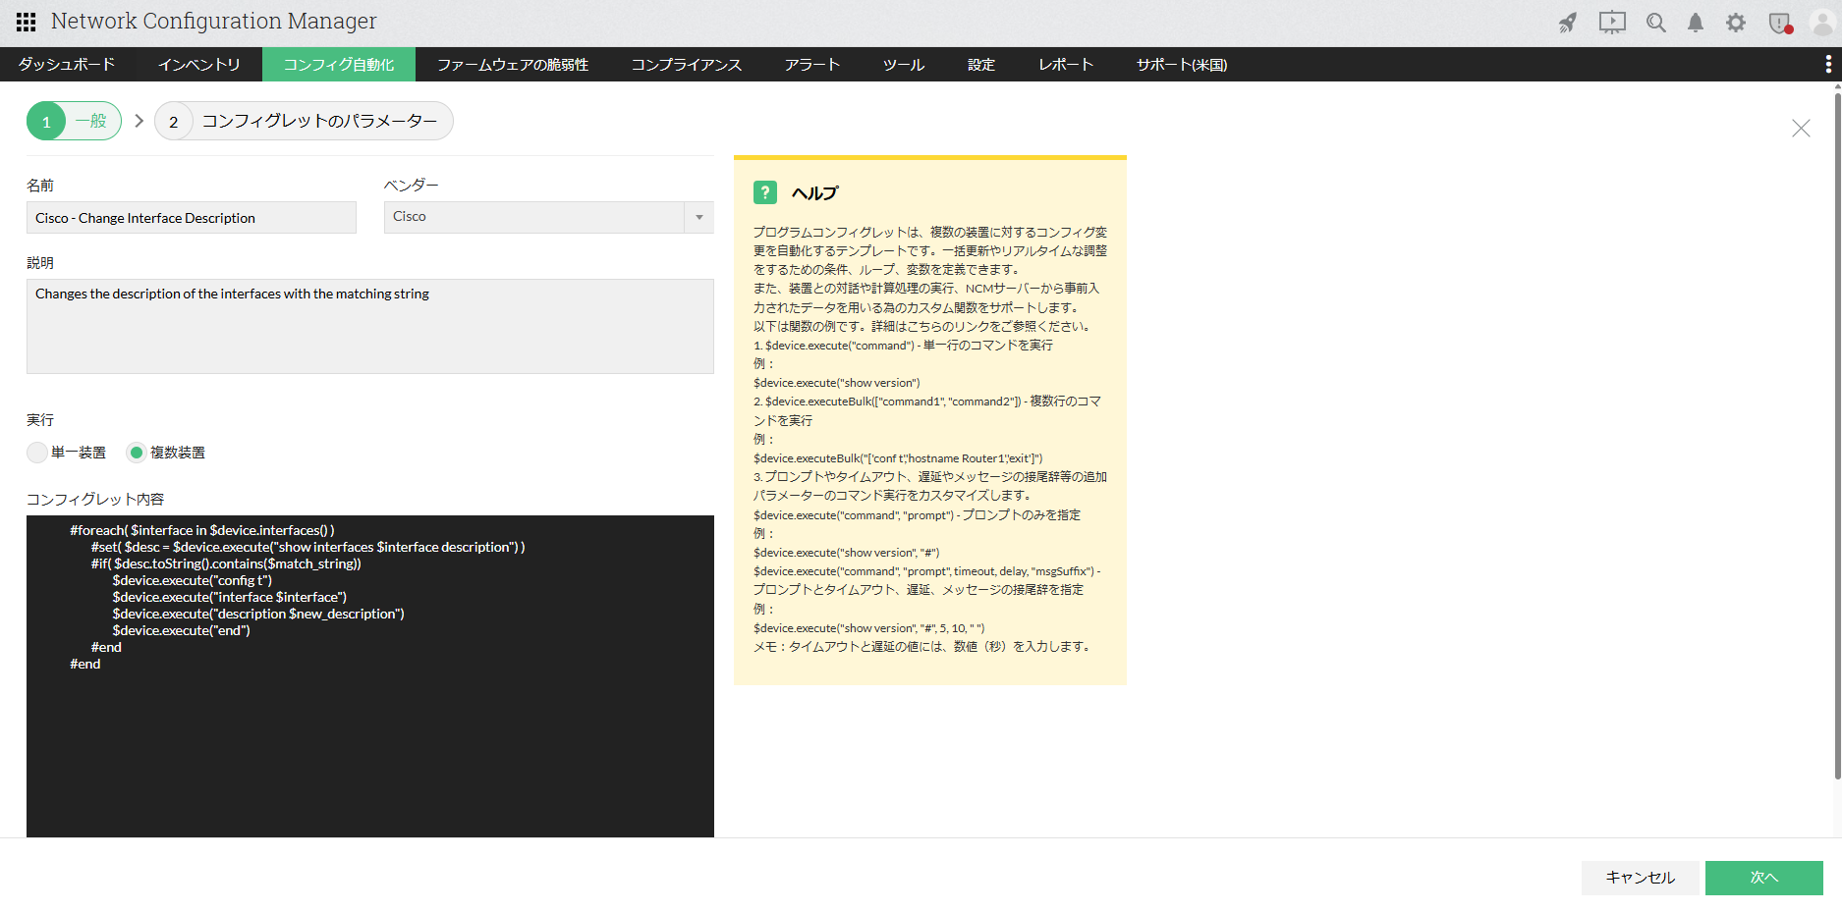Screen dimensions: 1842x911
Task: Open the インベントリ tab
Action: [199, 65]
